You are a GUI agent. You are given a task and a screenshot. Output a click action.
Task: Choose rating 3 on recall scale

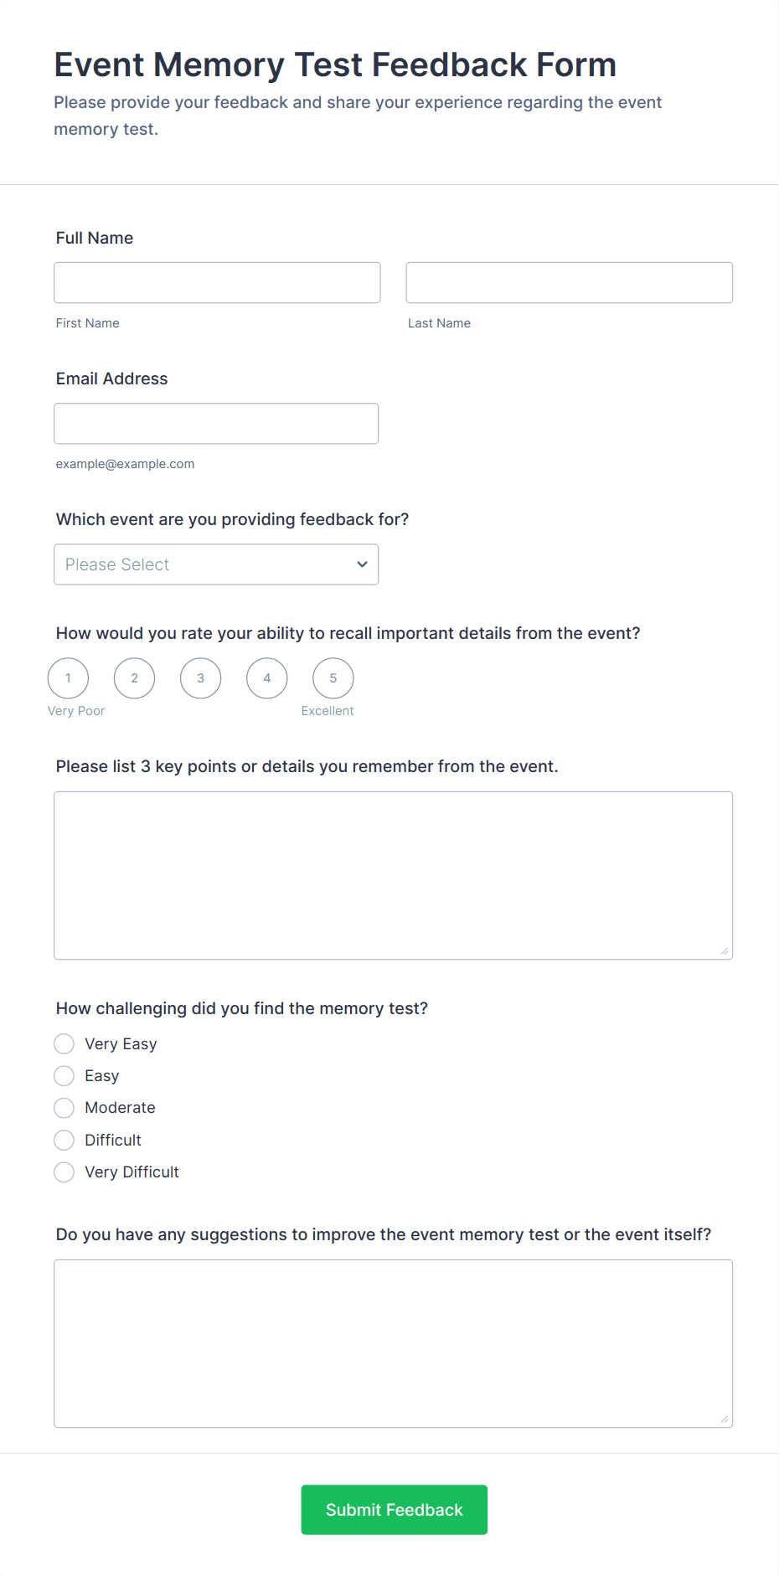click(200, 678)
